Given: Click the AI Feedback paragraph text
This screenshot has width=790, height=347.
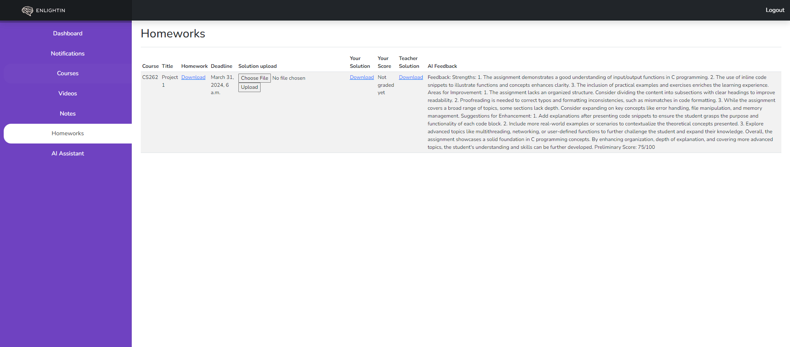Looking at the screenshot, I should click(601, 112).
